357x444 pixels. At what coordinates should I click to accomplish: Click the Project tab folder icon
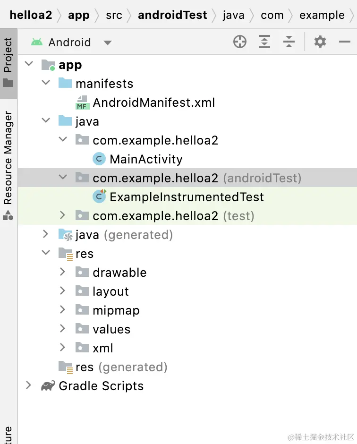coord(8,83)
